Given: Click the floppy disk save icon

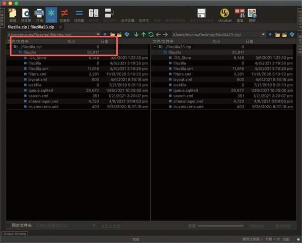Looking at the screenshot, I should coord(201,13).
